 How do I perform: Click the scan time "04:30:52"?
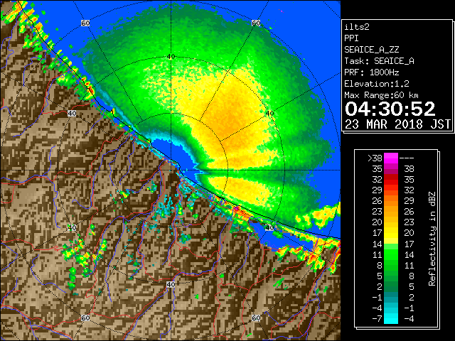tap(390, 109)
